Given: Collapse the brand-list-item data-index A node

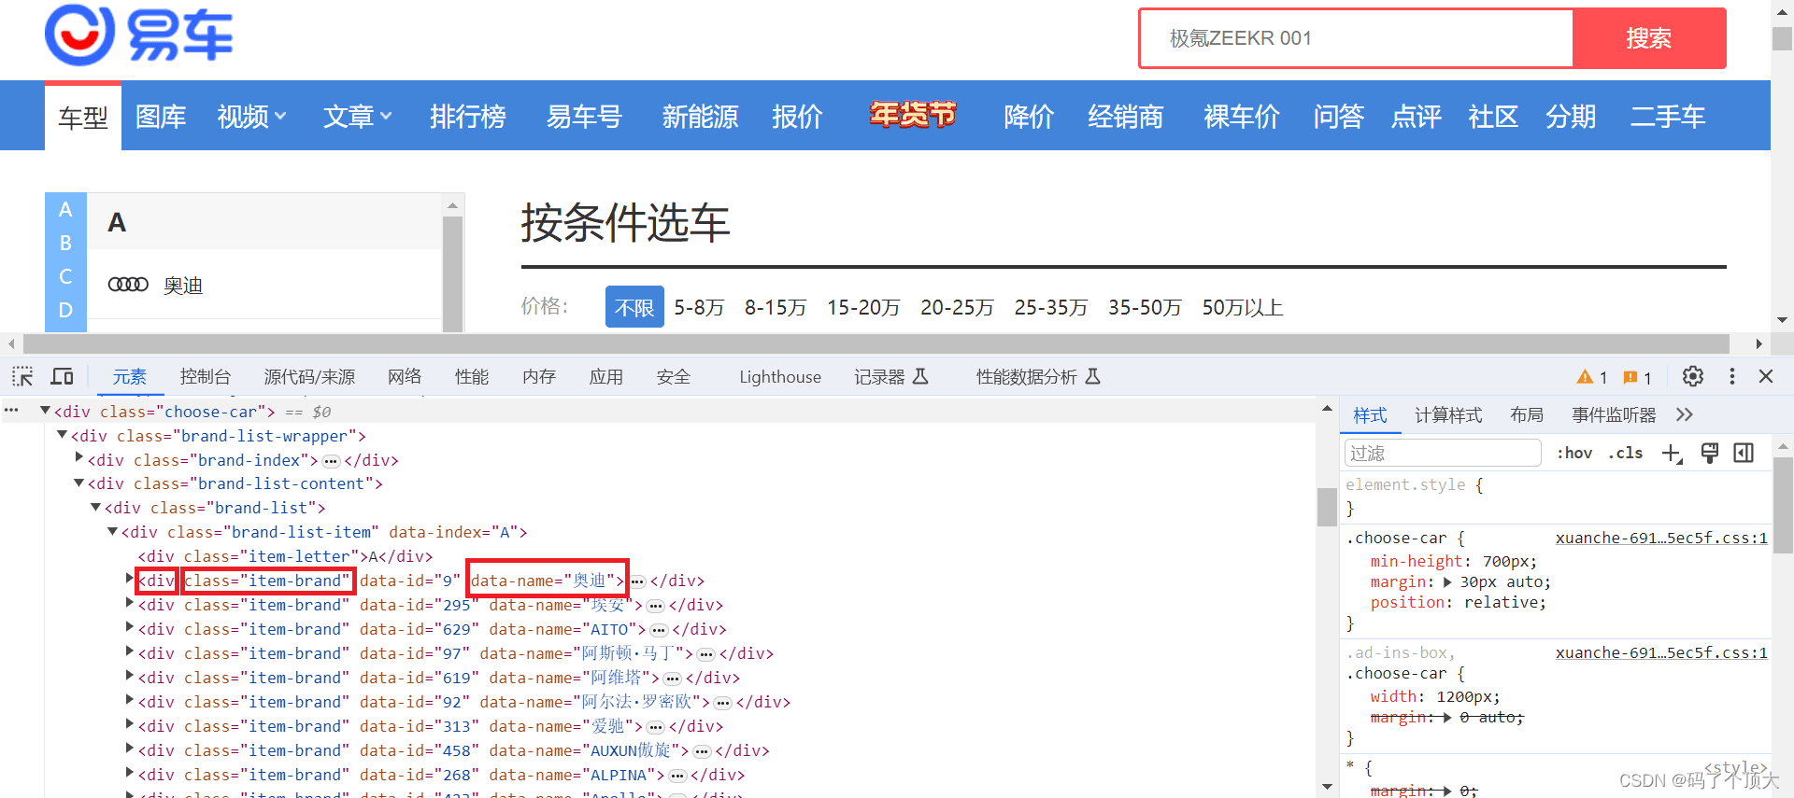Looking at the screenshot, I should point(112,532).
